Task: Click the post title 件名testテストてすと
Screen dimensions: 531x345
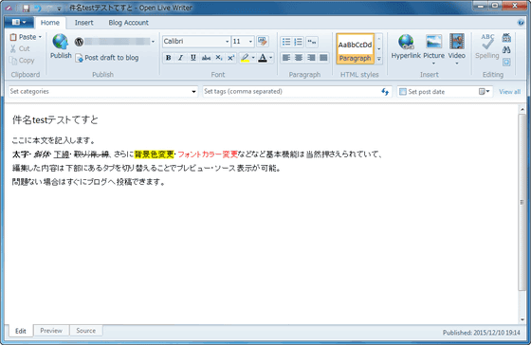Action: (55, 119)
